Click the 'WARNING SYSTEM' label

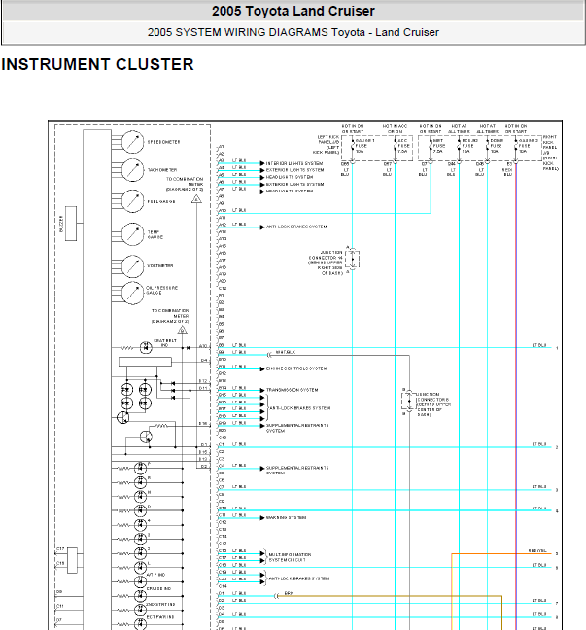click(x=286, y=517)
